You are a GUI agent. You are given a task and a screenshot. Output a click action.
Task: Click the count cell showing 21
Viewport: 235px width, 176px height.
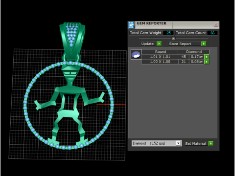[x=184, y=62]
